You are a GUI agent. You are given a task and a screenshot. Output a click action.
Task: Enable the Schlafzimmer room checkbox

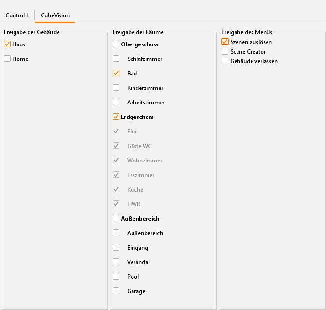point(116,59)
